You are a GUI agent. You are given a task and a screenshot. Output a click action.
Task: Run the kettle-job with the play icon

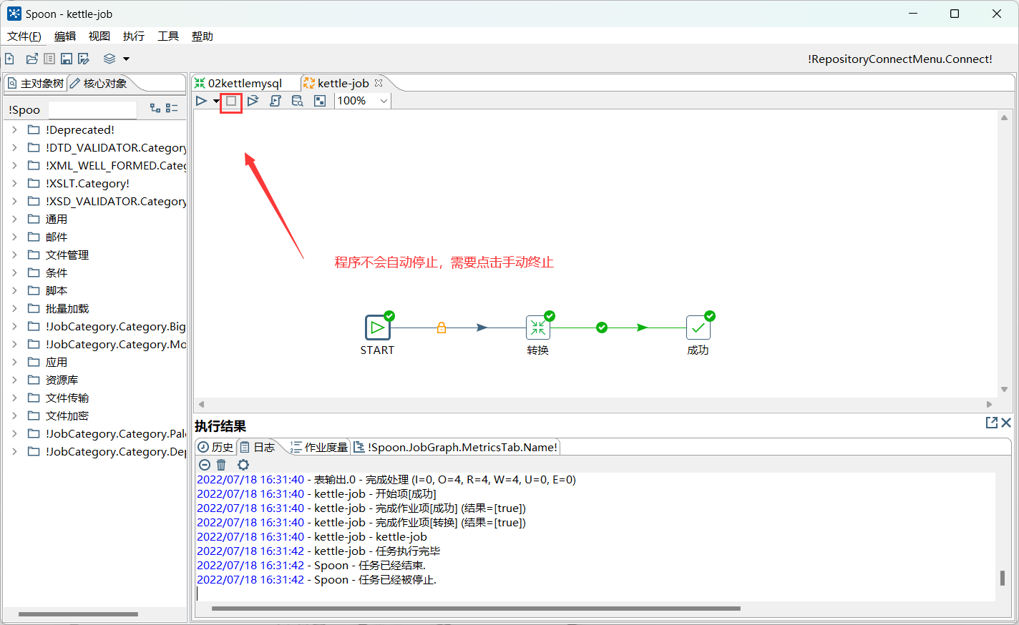(x=201, y=101)
